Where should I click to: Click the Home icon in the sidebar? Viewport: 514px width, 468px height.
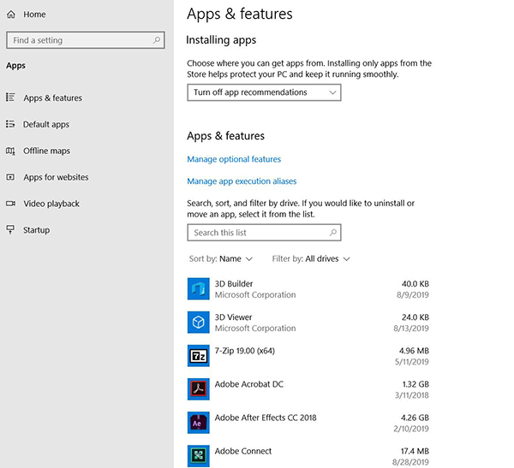tap(11, 15)
